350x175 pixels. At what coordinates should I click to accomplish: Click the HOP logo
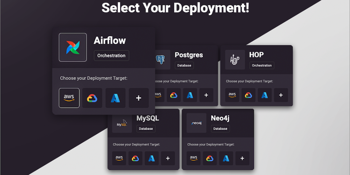point(235,59)
